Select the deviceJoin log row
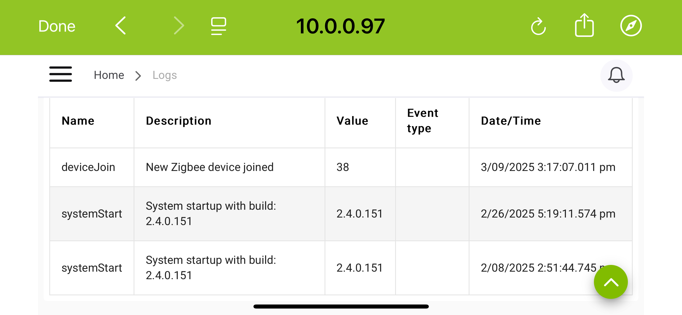 click(341, 167)
